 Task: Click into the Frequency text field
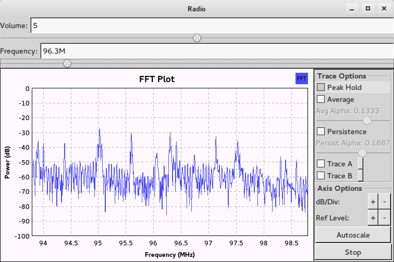(217, 51)
